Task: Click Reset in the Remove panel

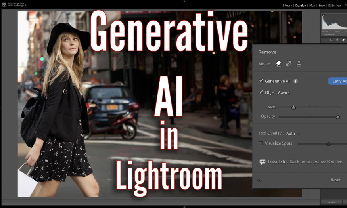Action: pos(335,180)
